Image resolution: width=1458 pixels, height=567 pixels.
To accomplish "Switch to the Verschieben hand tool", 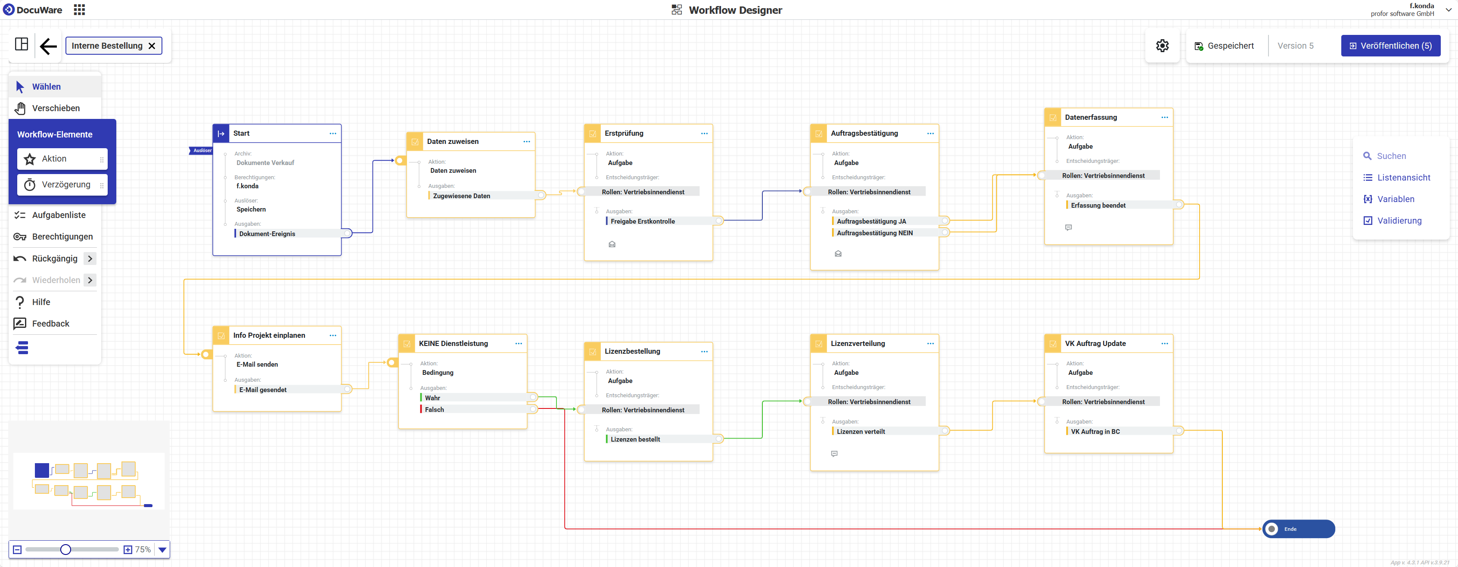I will pos(55,108).
